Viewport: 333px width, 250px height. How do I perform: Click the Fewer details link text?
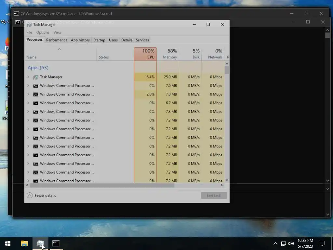(45, 195)
